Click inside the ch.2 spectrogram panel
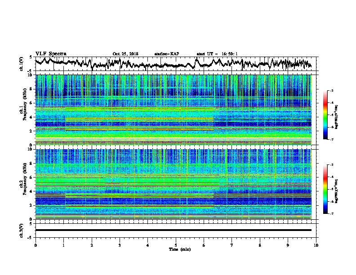Viewport: 356px width, 275px height. pyautogui.click(x=174, y=184)
